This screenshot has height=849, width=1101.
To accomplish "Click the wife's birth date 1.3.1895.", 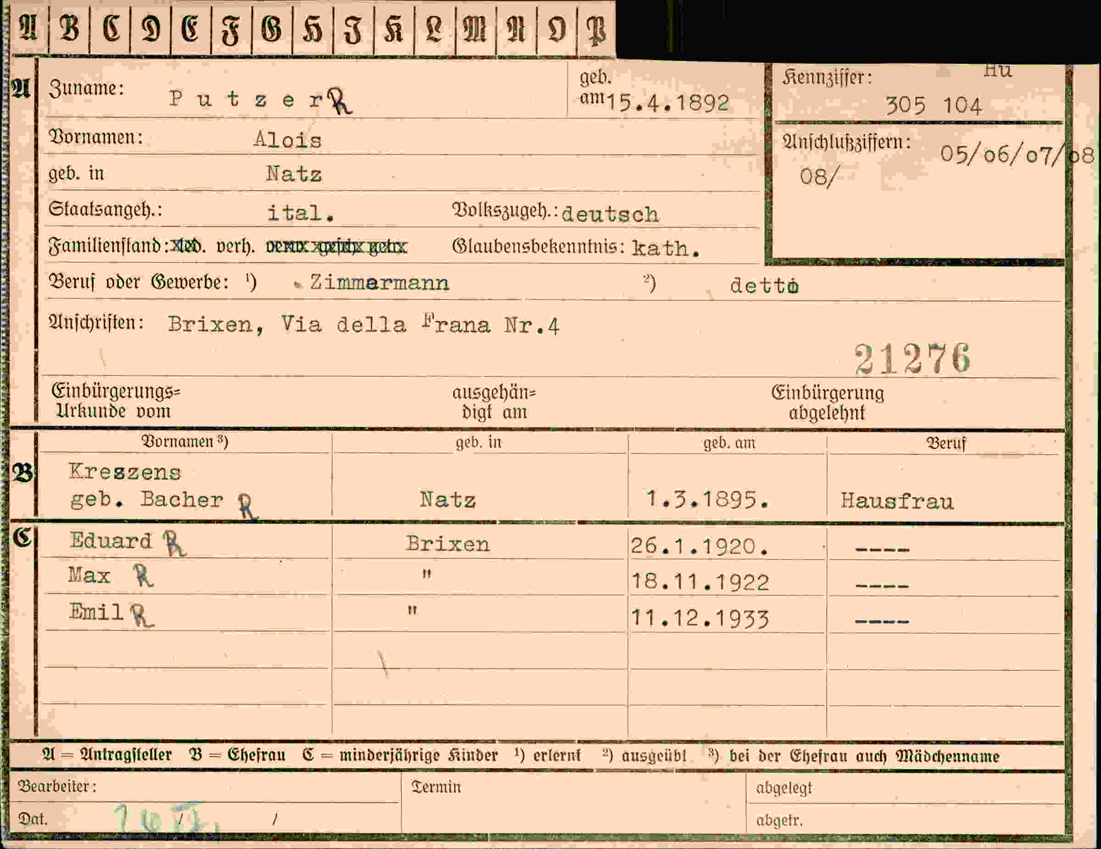I will 708,499.
